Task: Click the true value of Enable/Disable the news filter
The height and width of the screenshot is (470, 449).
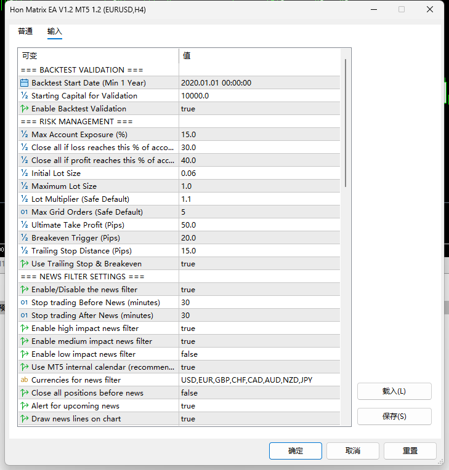Action: pos(188,289)
